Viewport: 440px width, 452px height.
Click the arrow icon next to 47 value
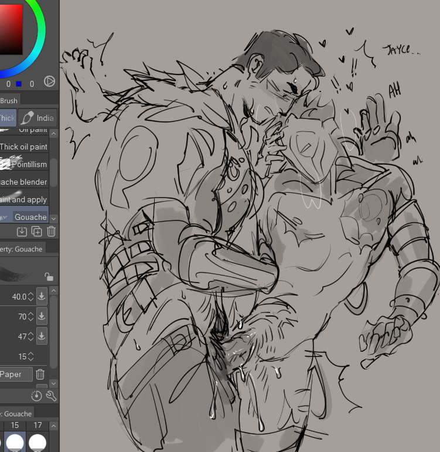42,336
